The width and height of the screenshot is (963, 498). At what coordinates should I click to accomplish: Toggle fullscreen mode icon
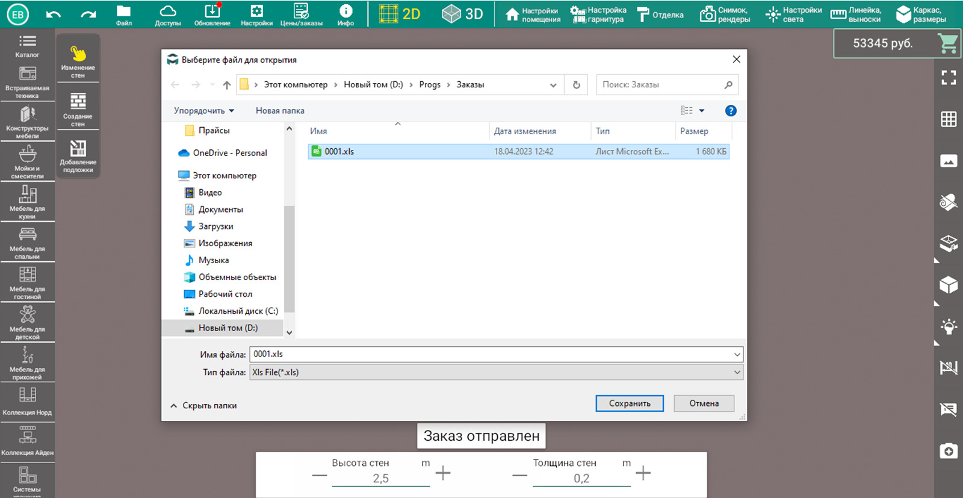tap(949, 77)
